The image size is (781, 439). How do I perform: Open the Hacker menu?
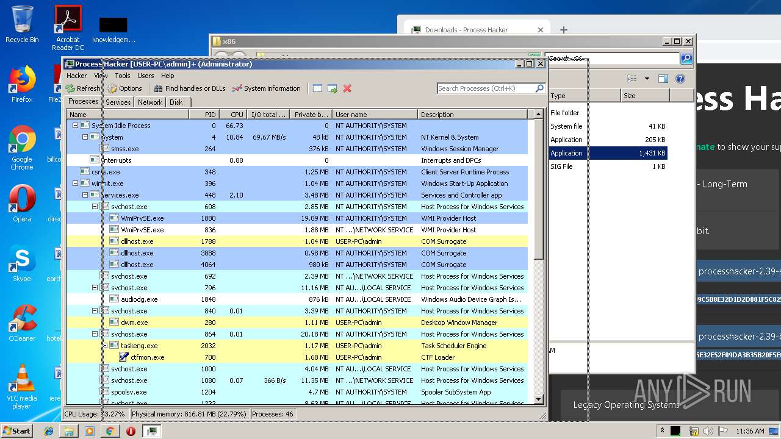76,76
